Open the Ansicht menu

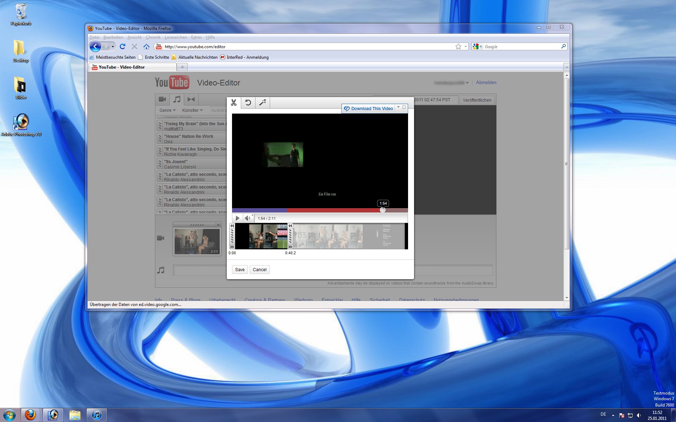click(134, 37)
